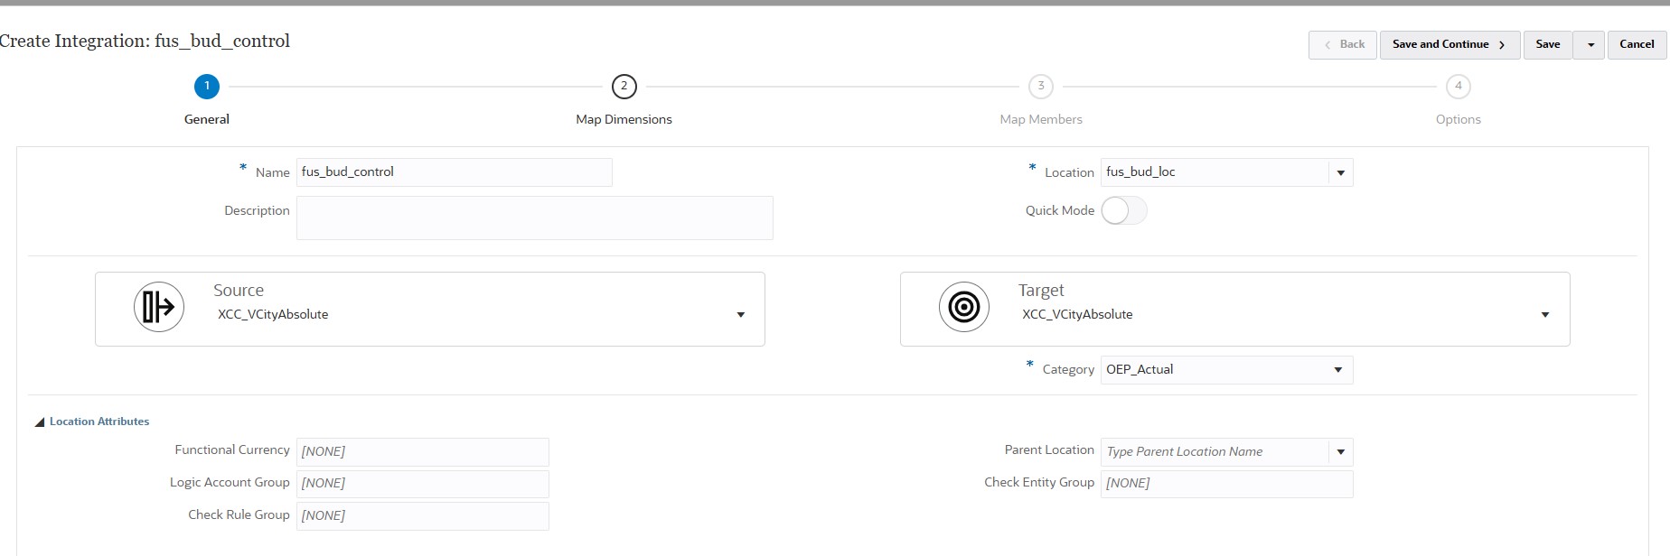The image size is (1670, 556).
Task: Click into the Description text box
Action: point(534,218)
